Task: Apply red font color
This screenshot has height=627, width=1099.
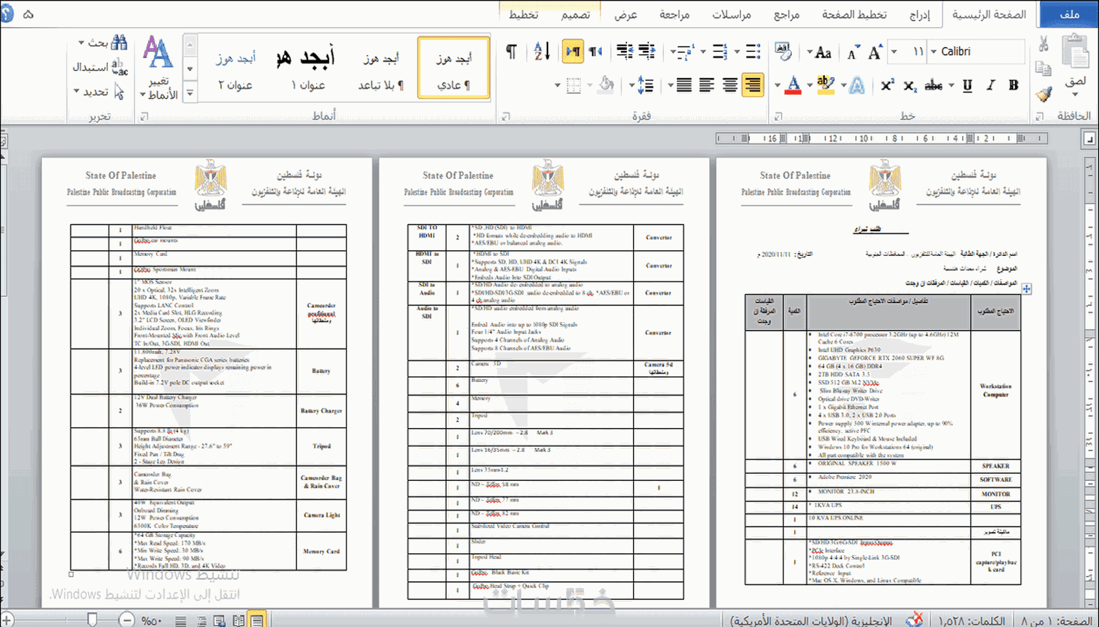Action: [794, 85]
